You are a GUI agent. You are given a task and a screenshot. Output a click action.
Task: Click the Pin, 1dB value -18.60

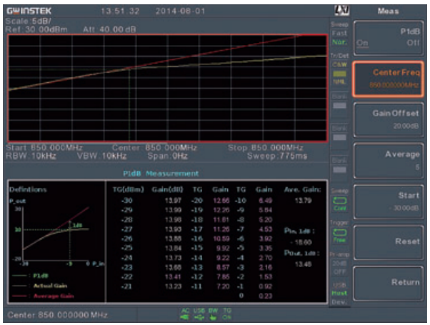[303, 242]
